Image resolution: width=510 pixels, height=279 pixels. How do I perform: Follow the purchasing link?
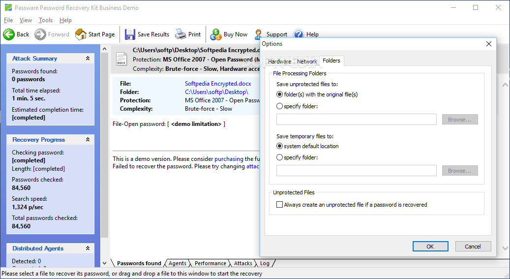(229, 159)
